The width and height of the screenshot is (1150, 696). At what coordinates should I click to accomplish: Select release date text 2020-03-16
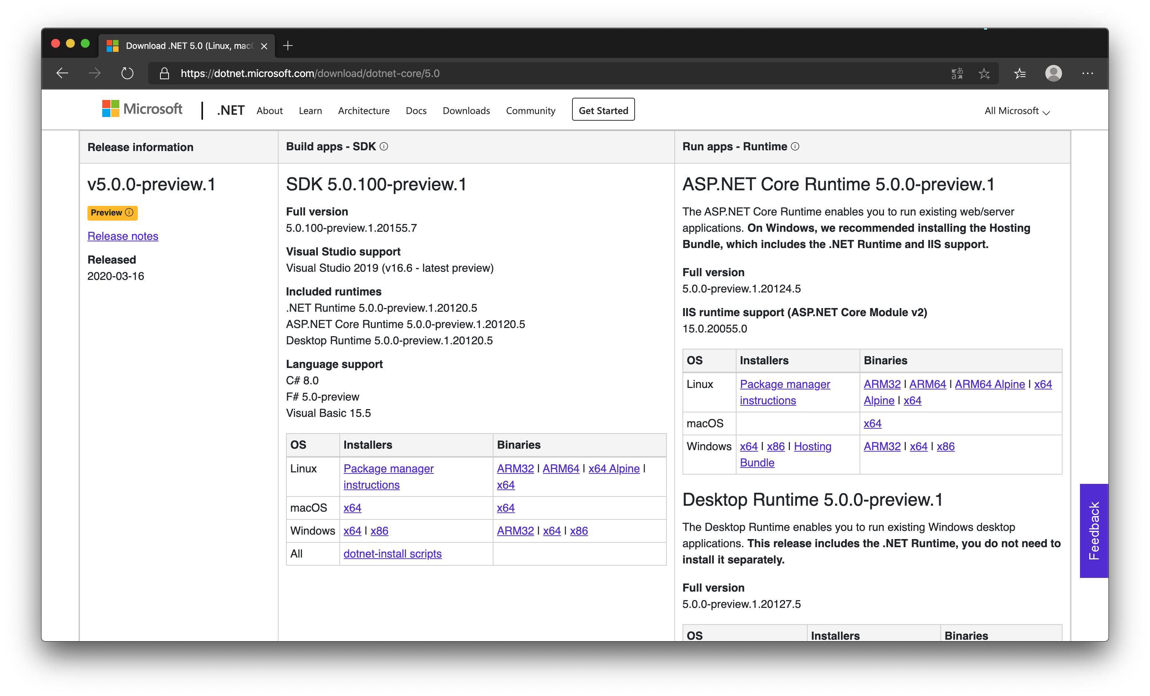pyautogui.click(x=116, y=276)
